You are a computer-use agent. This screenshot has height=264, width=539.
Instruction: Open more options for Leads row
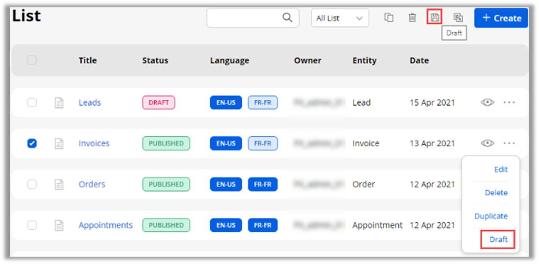[509, 102]
